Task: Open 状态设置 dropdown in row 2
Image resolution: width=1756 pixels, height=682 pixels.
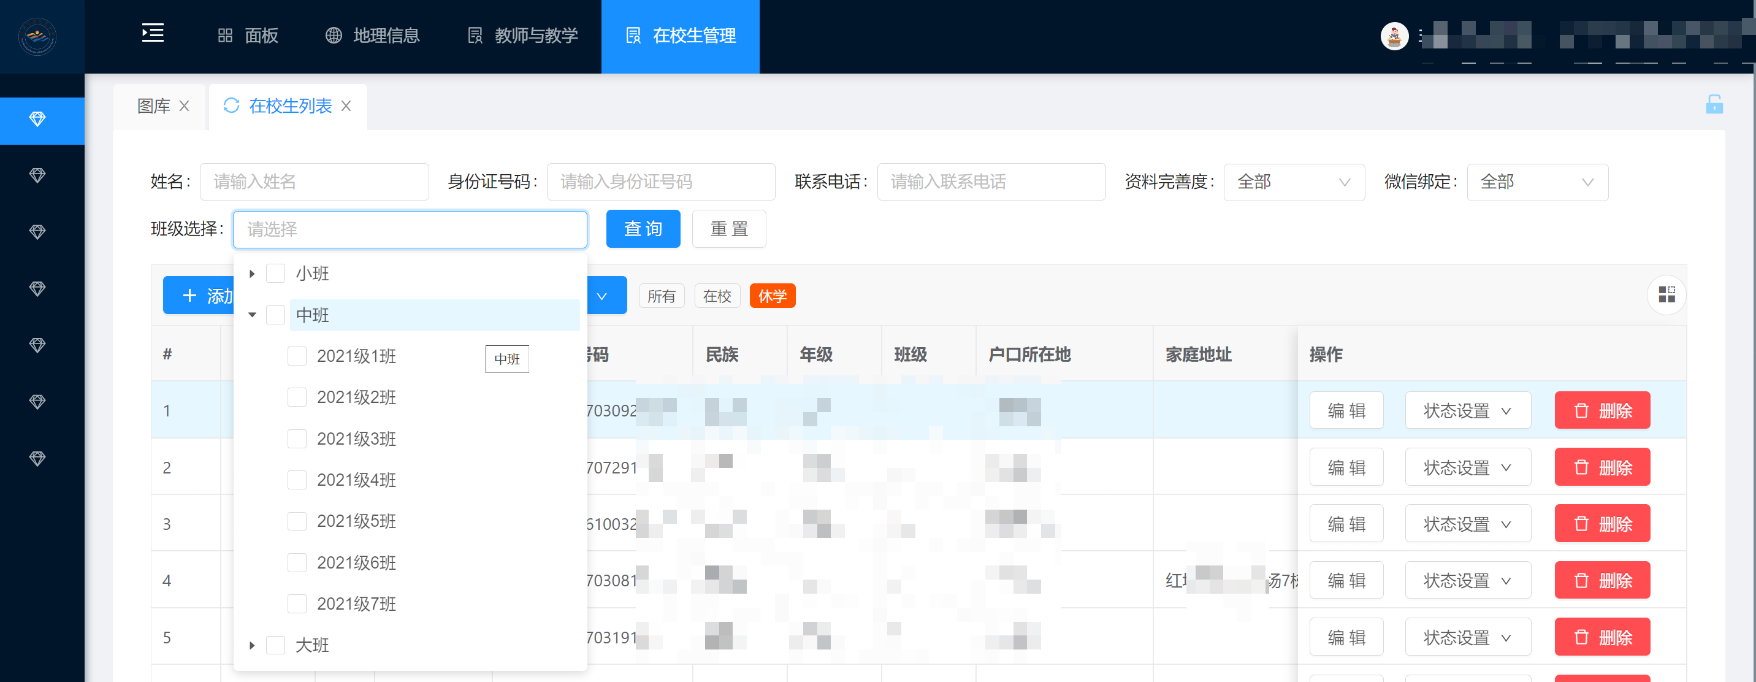Action: click(x=1468, y=467)
